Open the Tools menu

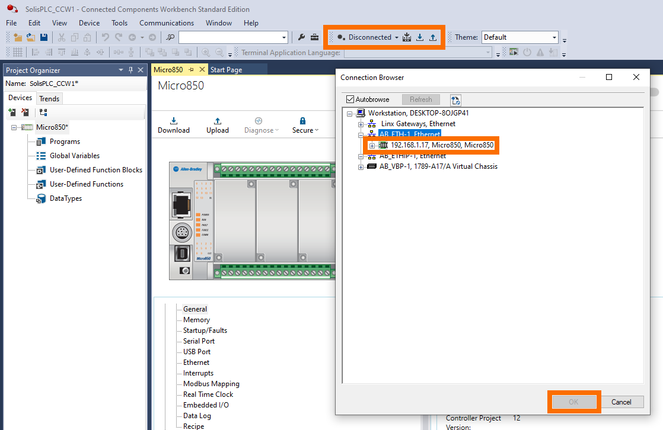[119, 23]
